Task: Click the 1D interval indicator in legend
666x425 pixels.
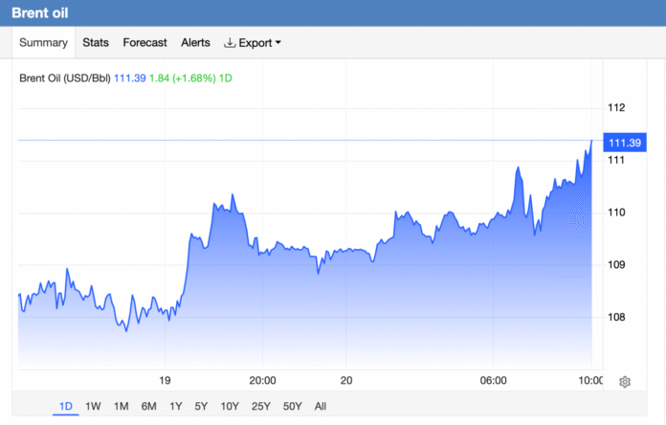Action: click(x=226, y=78)
